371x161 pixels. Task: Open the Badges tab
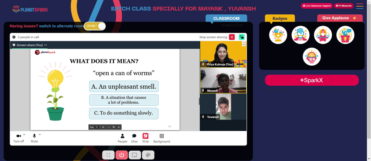coord(280,19)
